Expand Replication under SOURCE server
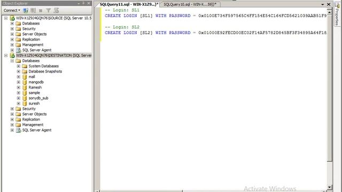The image size is (342, 192). pyautogui.click(x=12, y=39)
